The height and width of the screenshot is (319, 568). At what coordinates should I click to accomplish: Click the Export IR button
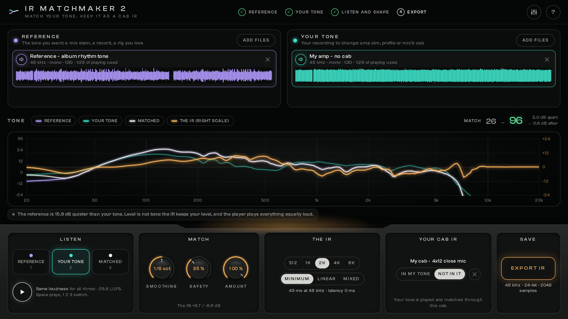(528, 268)
